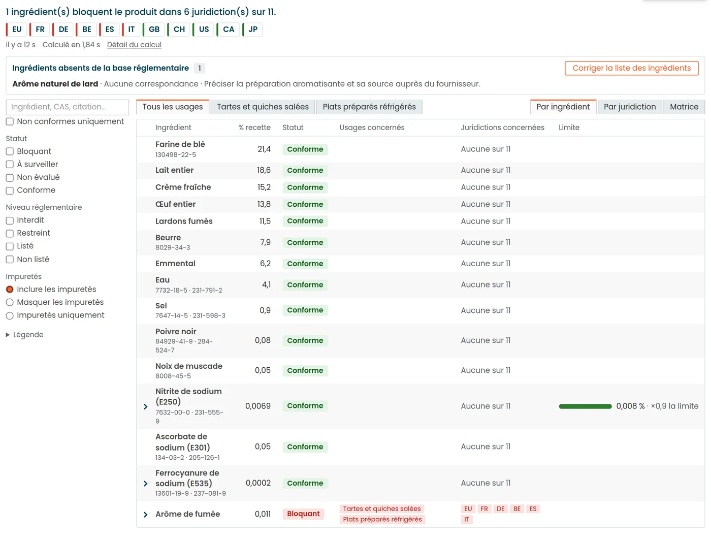This screenshot has height=542, width=711.
Task: Click the GB jurisdiction chip
Action: click(x=154, y=29)
